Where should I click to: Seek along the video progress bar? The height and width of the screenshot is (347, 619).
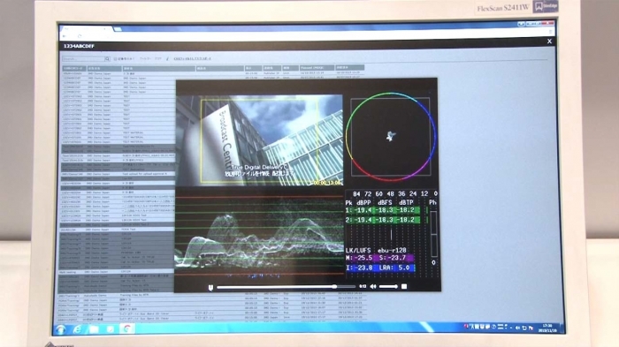[x=287, y=287]
